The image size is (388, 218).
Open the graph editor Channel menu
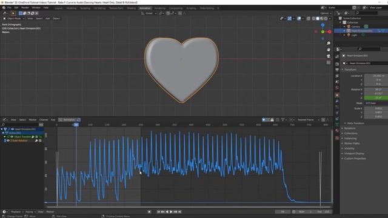click(x=44, y=120)
